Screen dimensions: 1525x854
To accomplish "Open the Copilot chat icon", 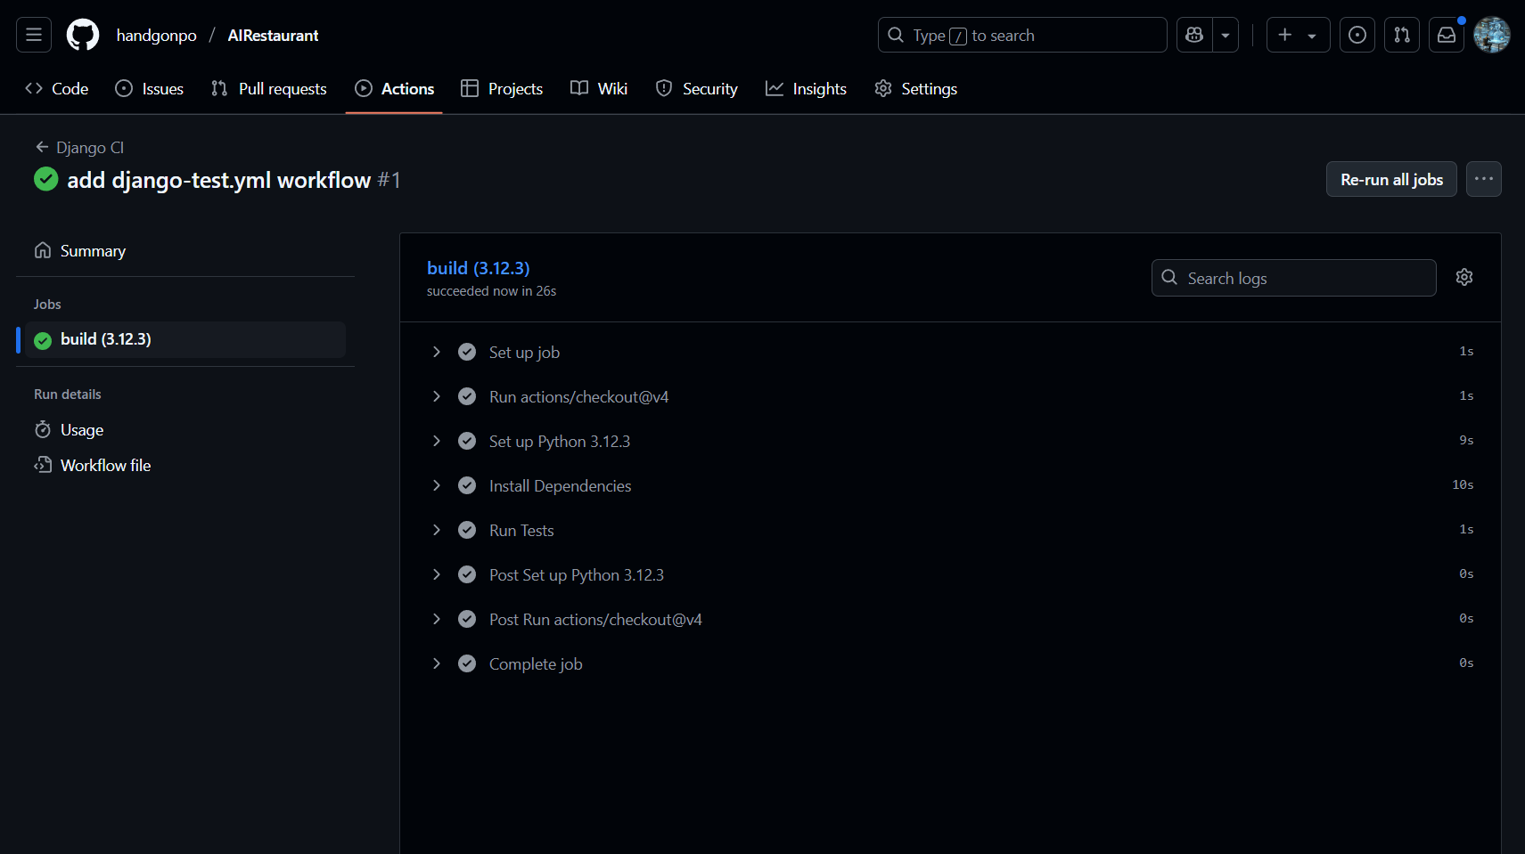I will click(1194, 35).
